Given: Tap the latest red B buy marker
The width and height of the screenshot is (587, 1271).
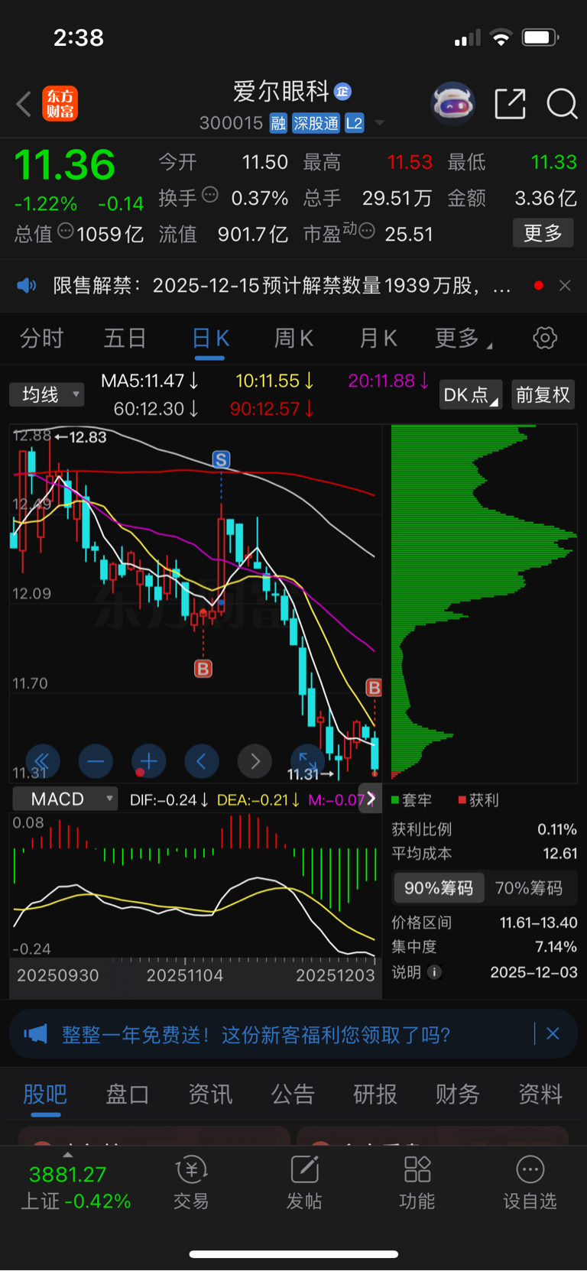Looking at the screenshot, I should (374, 688).
